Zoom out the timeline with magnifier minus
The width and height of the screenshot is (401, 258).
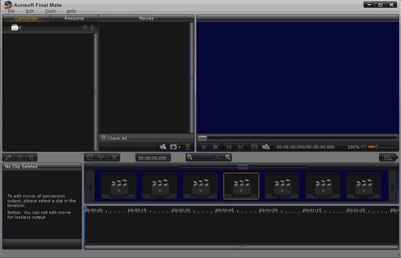(x=190, y=157)
